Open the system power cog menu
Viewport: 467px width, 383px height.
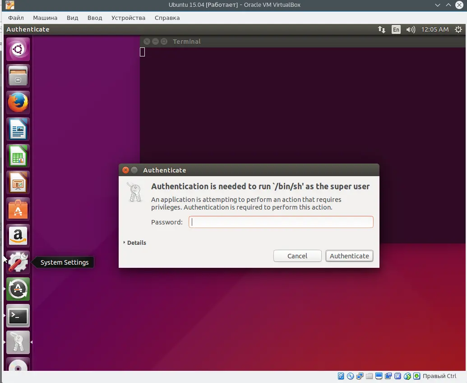click(458, 29)
